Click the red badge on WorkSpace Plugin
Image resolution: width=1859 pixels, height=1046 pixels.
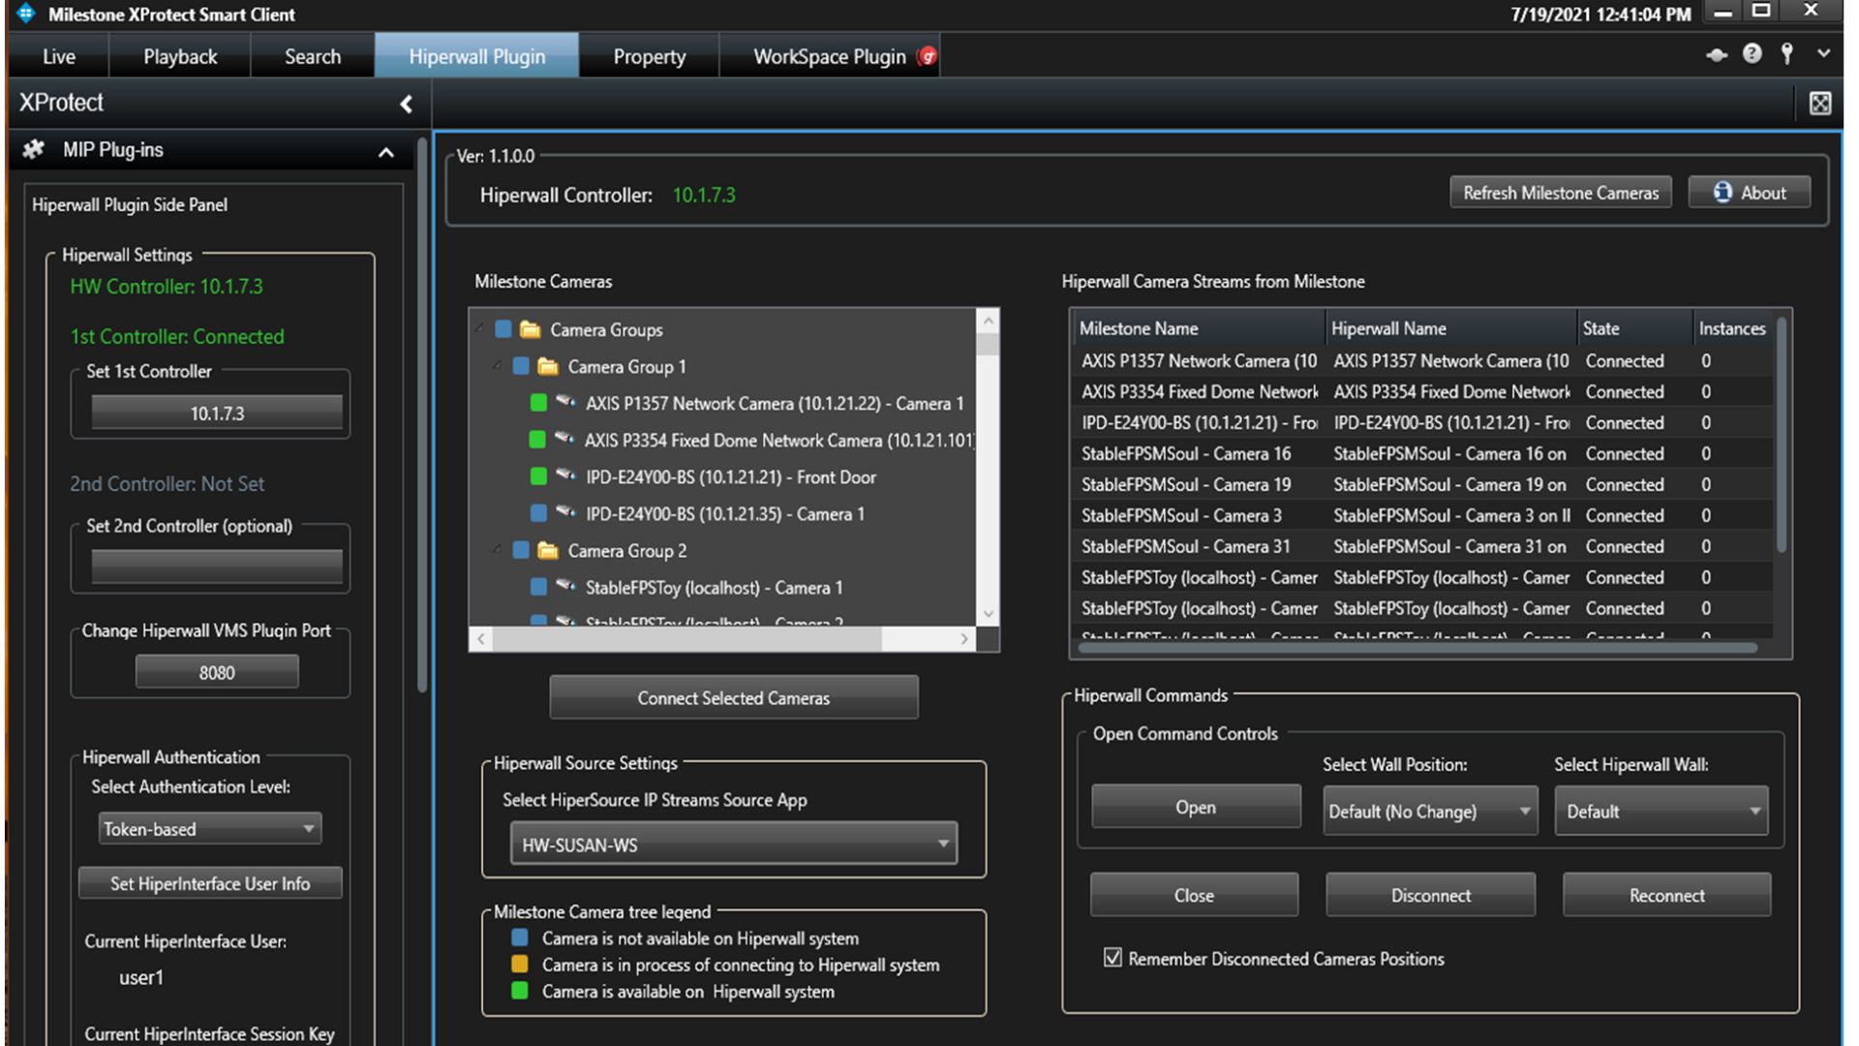click(x=928, y=56)
